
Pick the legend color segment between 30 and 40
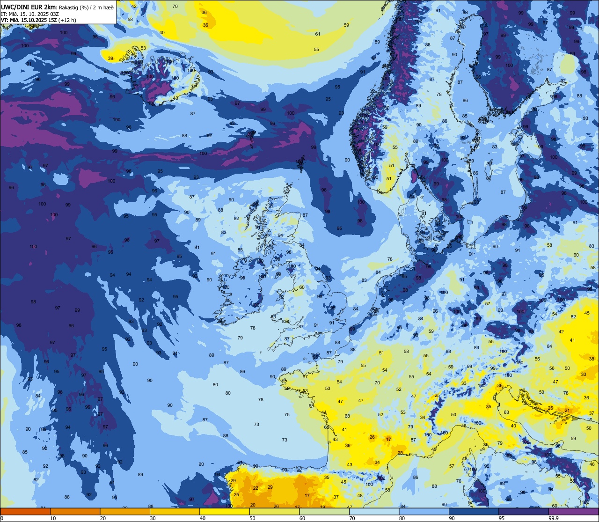(x=175, y=511)
